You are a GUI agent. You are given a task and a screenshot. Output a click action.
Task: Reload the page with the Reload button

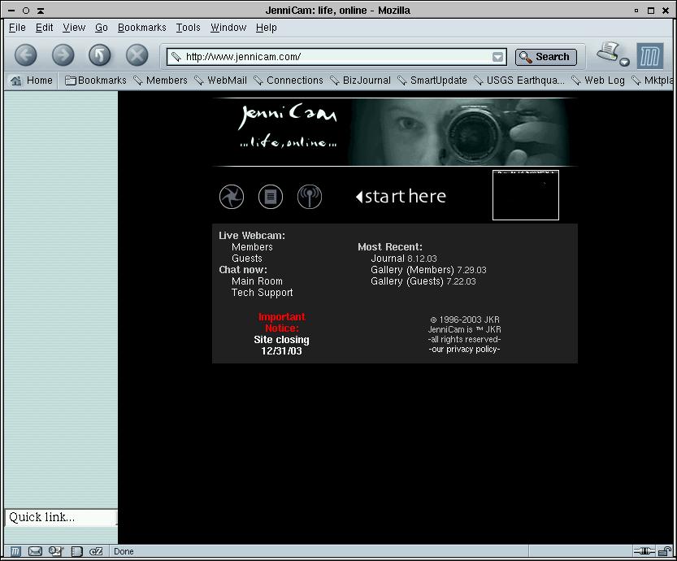coord(100,56)
